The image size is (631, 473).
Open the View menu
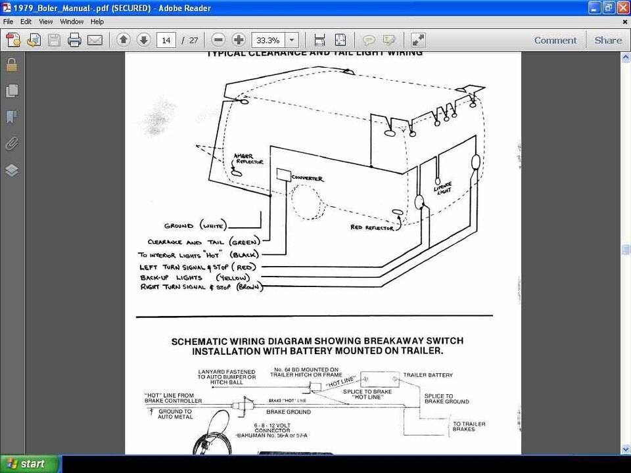[45, 22]
